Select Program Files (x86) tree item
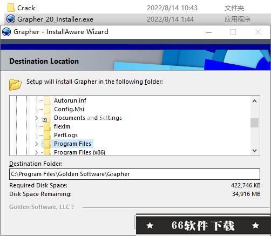This screenshot has width=271, height=236. point(79,152)
